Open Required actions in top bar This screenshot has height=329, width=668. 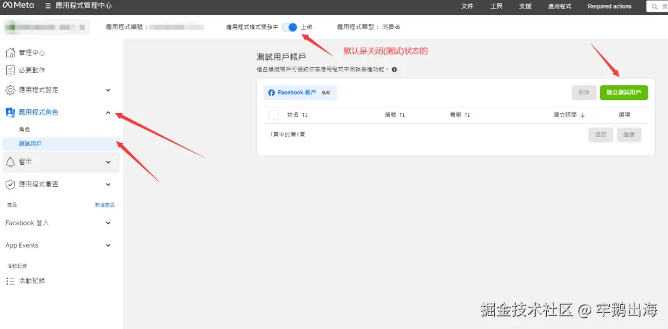point(610,6)
